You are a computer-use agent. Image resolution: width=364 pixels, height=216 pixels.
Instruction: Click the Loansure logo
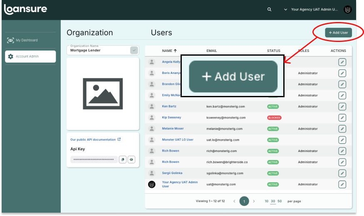pos(25,9)
